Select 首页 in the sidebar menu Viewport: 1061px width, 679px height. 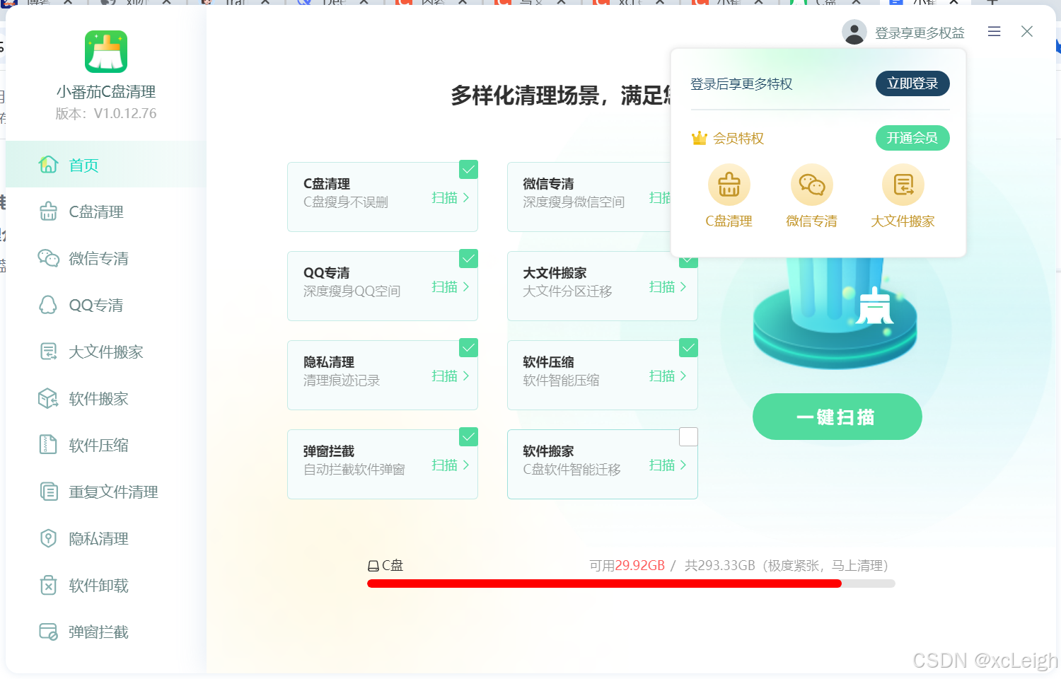105,164
